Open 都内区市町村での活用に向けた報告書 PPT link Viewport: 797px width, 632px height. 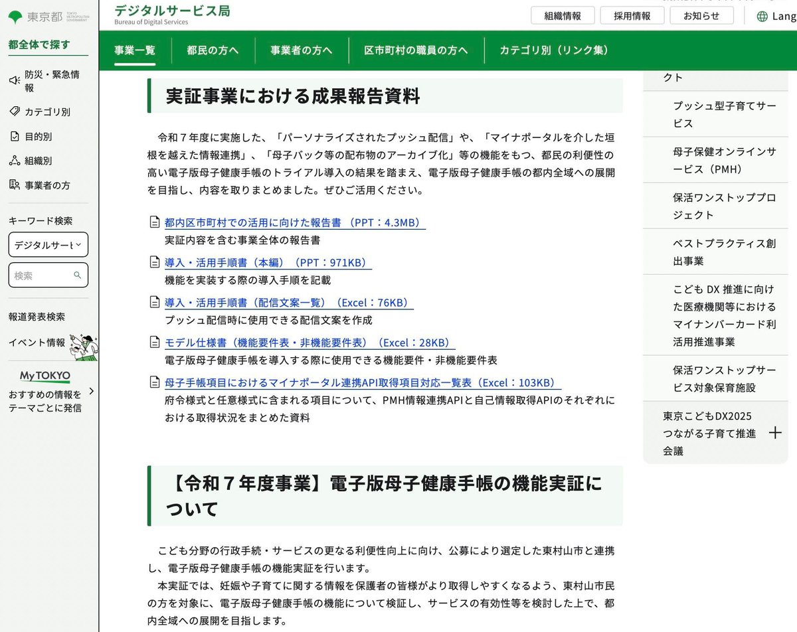pos(295,223)
